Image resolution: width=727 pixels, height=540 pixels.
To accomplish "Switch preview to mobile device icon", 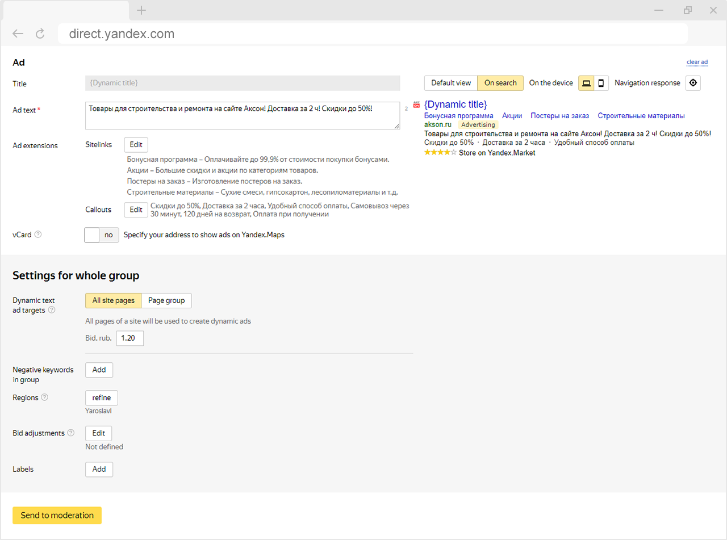I will pyautogui.click(x=601, y=83).
